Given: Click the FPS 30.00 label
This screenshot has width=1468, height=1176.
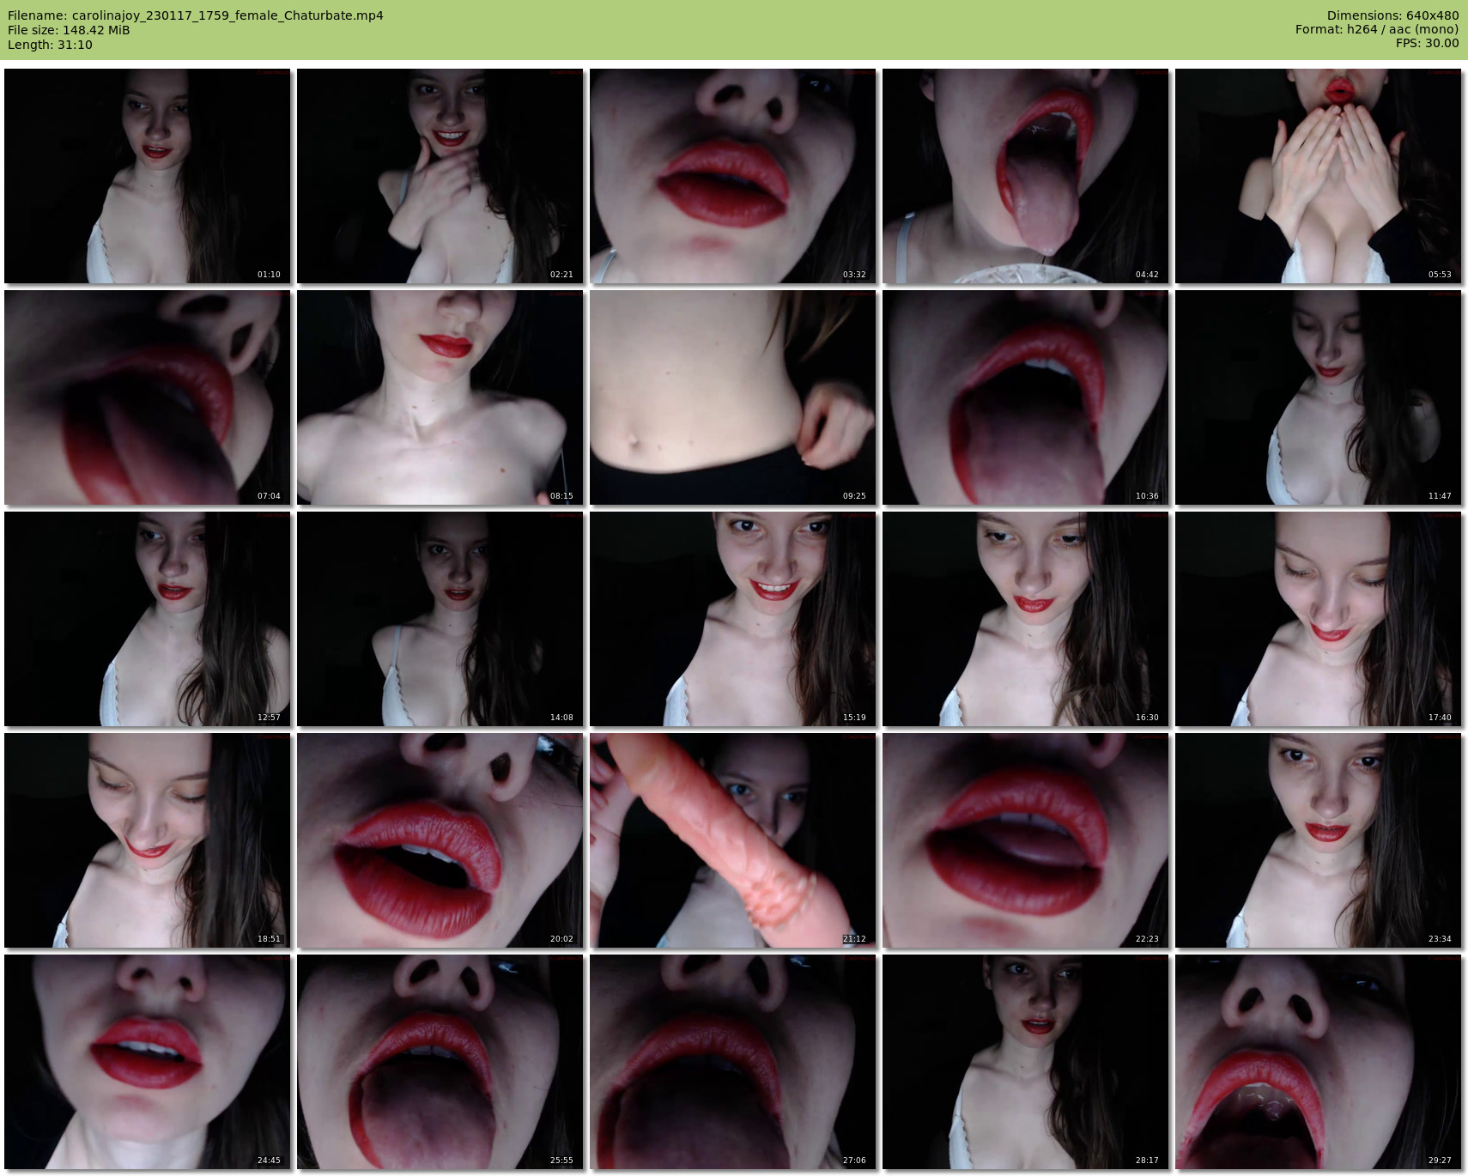Looking at the screenshot, I should point(1427,43).
